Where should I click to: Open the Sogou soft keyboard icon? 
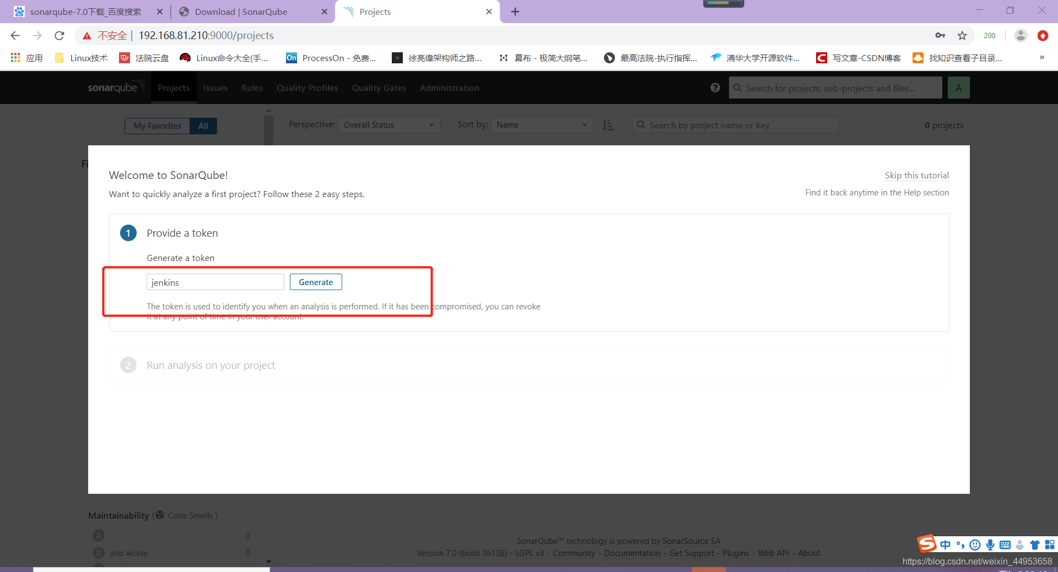coord(1005,545)
